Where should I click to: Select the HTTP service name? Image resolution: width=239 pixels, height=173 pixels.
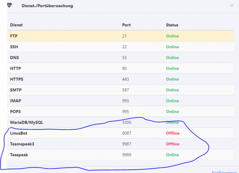pyautogui.click(x=16, y=68)
